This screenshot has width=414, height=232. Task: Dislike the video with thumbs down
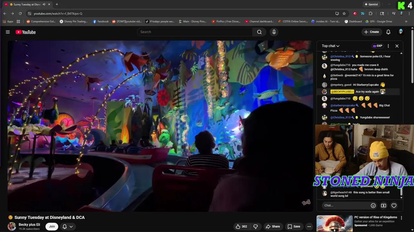256,227
